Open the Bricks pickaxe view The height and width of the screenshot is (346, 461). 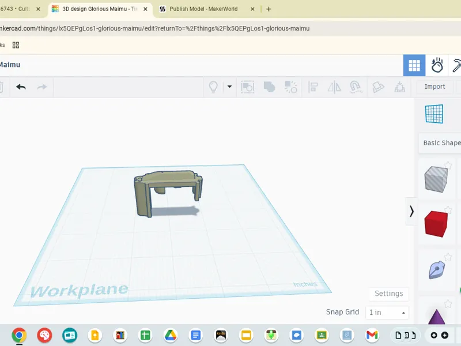click(x=455, y=65)
